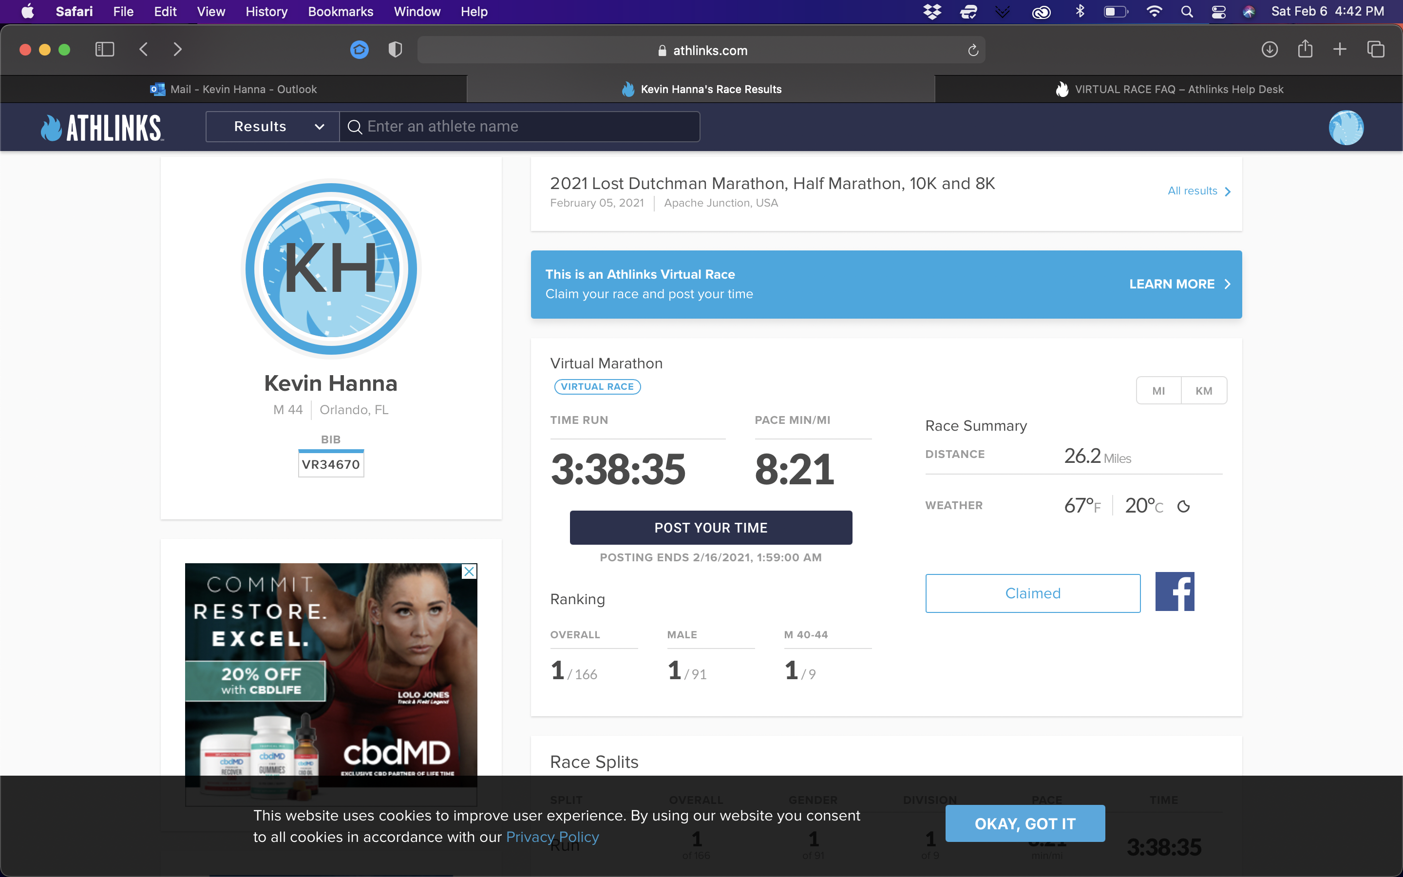Switch to Mail - Kevin Hanna - Outlook tab
1403x877 pixels.
point(233,89)
